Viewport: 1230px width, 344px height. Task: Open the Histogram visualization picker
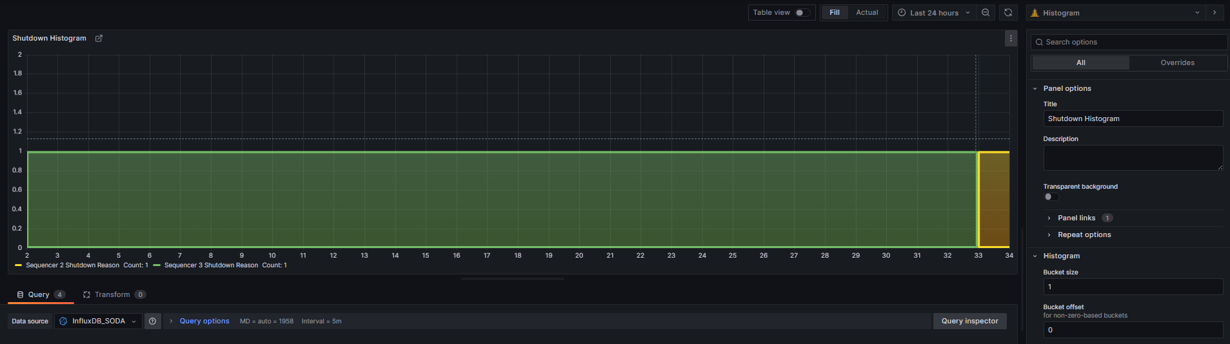coord(1116,13)
